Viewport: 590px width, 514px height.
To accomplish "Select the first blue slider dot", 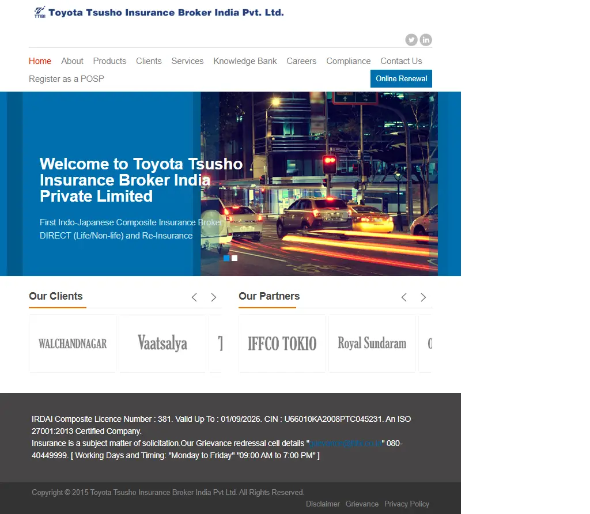I will click(226, 258).
